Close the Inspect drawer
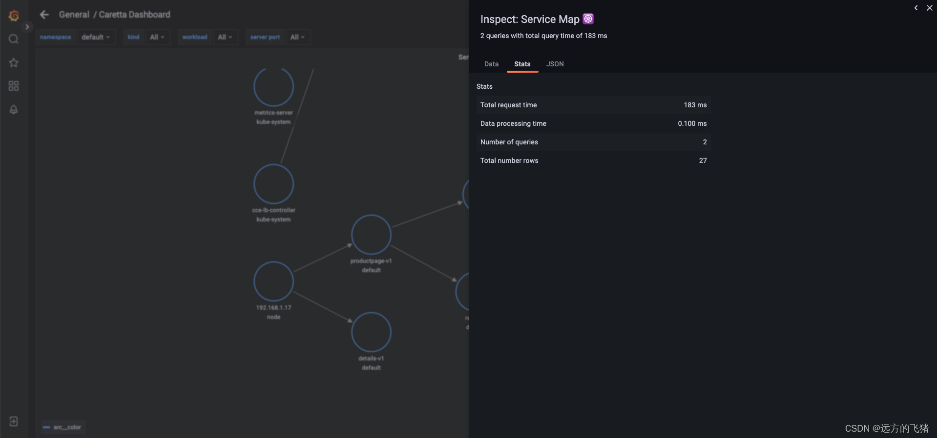Image resolution: width=937 pixels, height=438 pixels. click(930, 8)
